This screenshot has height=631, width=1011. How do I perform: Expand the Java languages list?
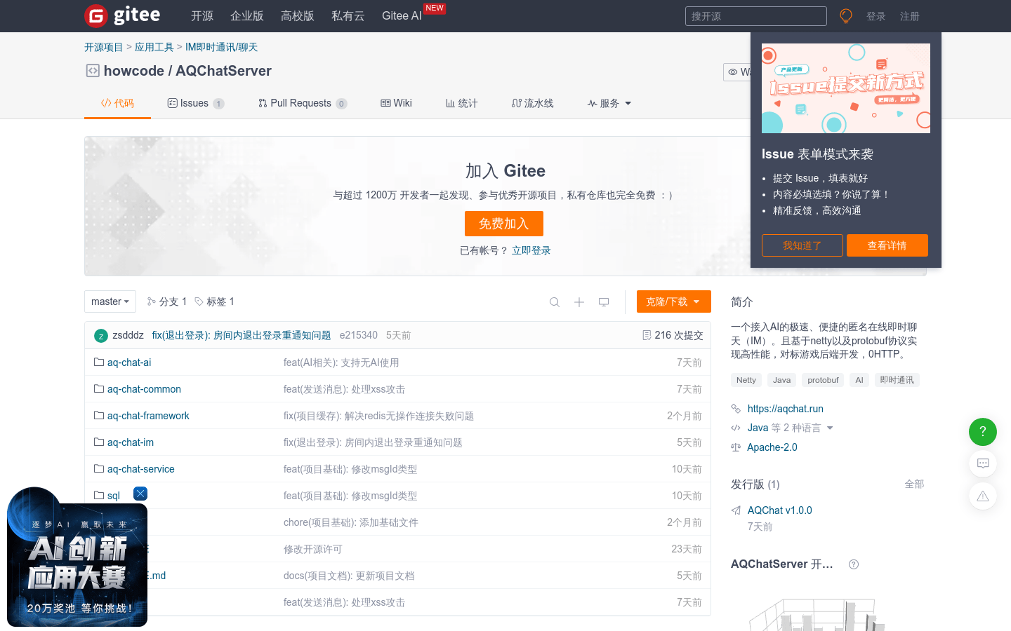point(830,428)
